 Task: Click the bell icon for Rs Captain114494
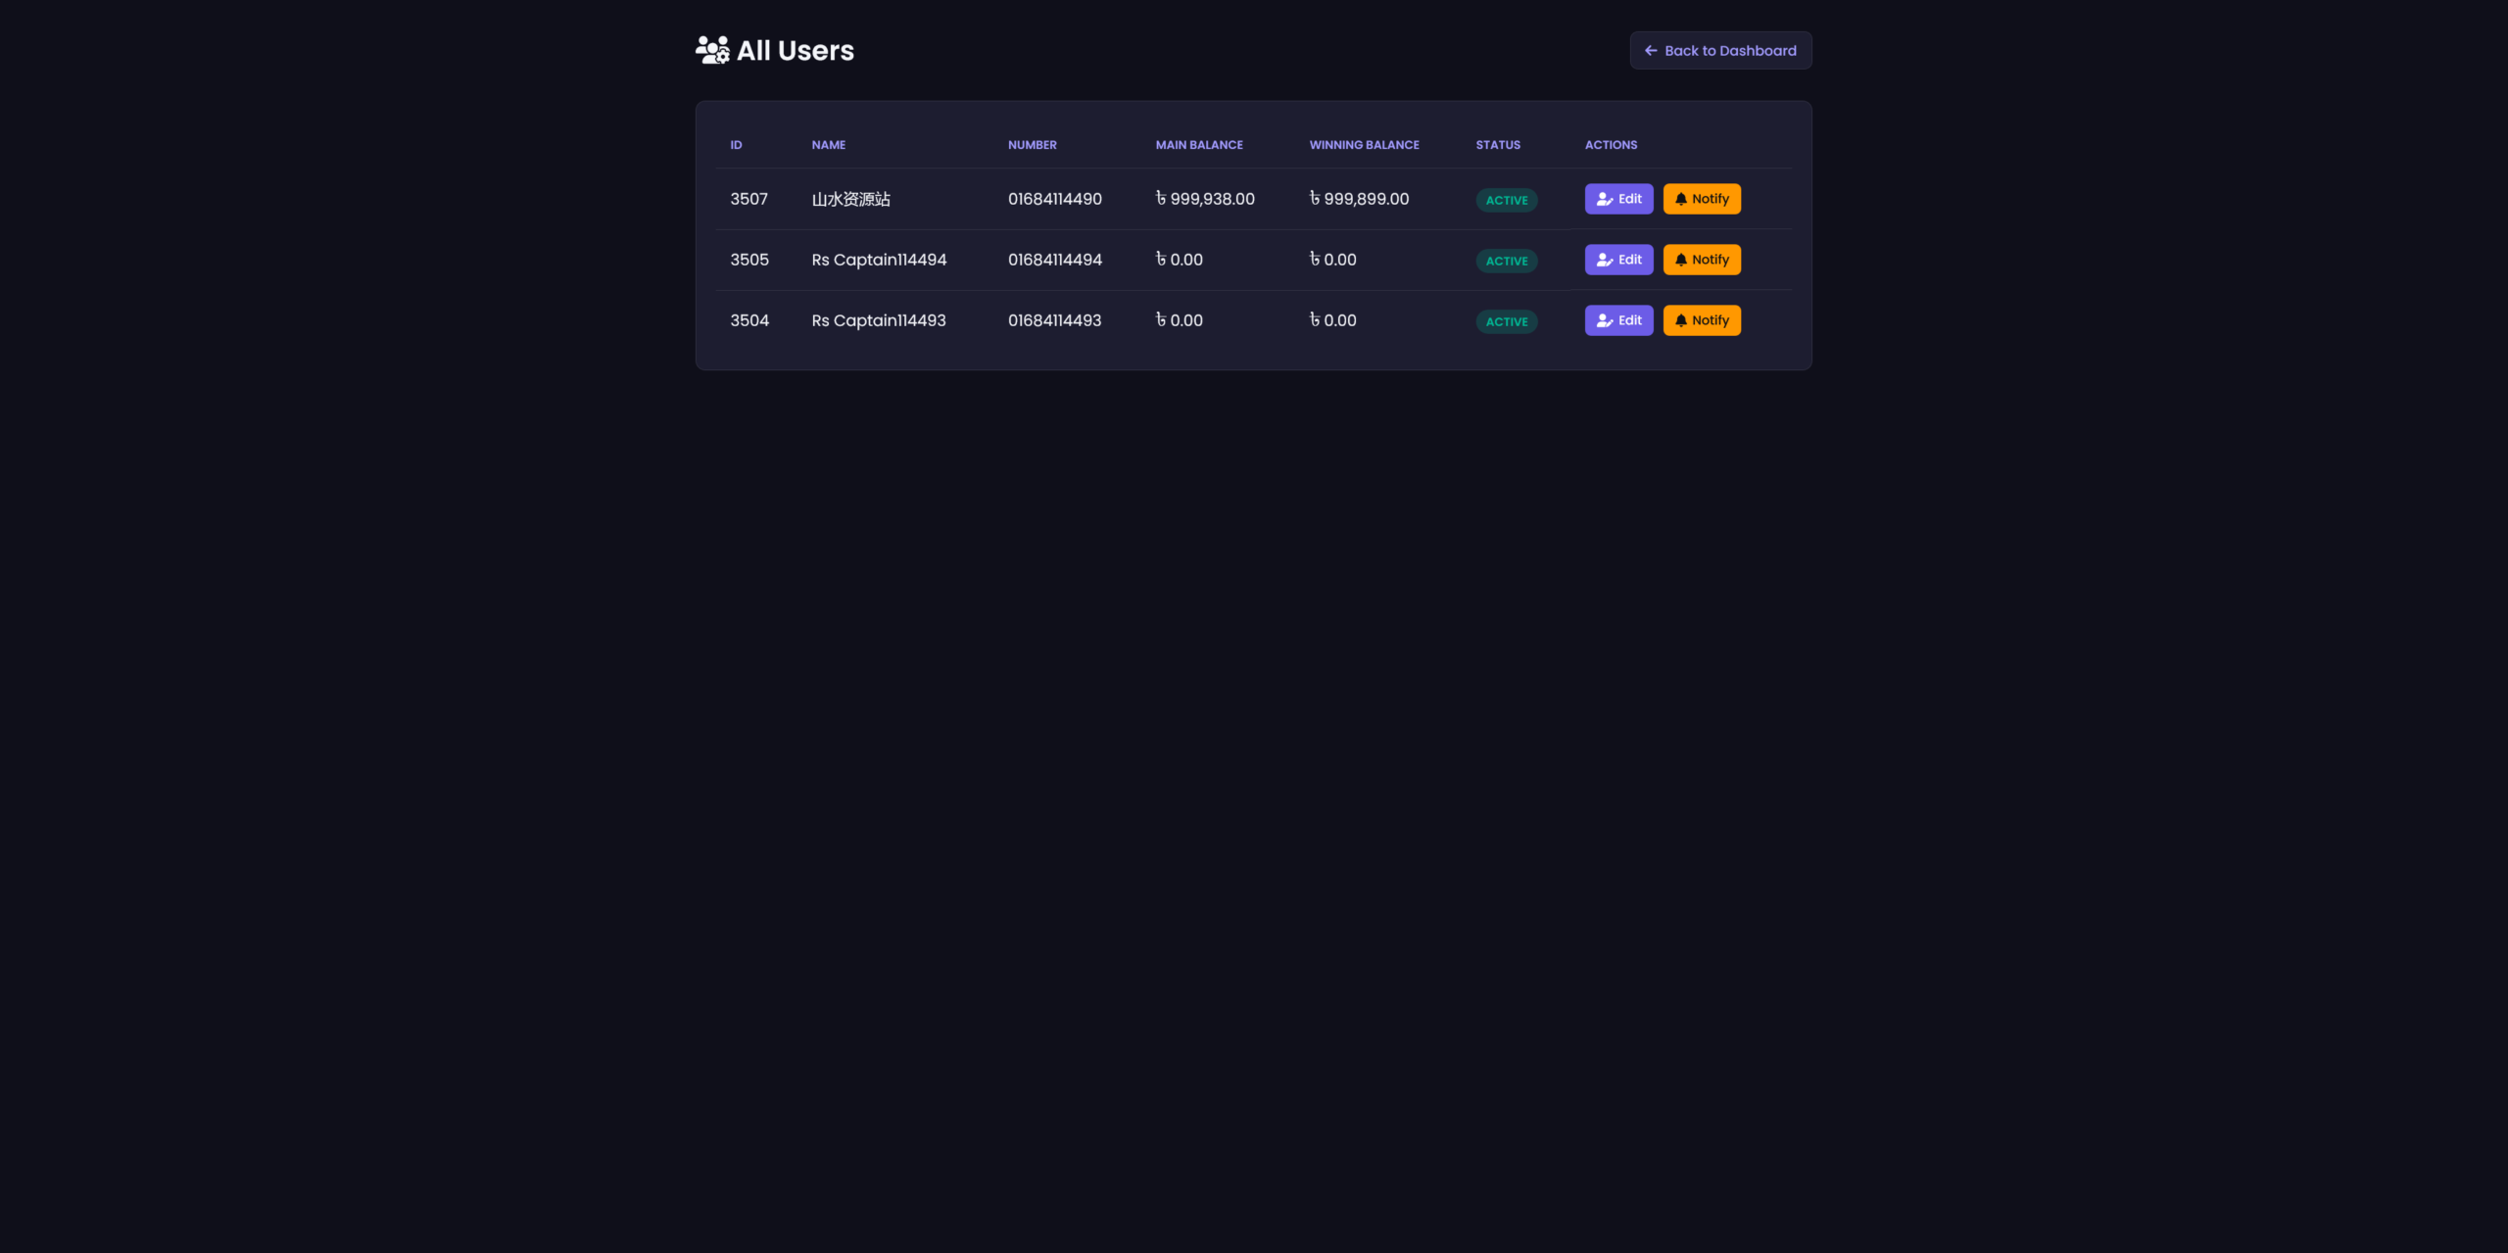[1681, 260]
